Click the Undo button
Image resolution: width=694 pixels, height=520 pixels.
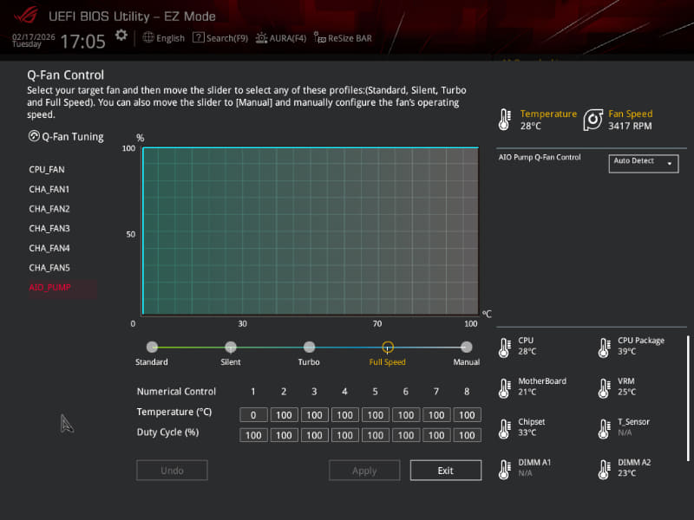click(172, 471)
